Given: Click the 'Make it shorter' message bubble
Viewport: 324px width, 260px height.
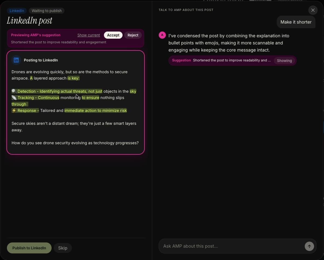Looking at the screenshot, I should coord(296,22).
